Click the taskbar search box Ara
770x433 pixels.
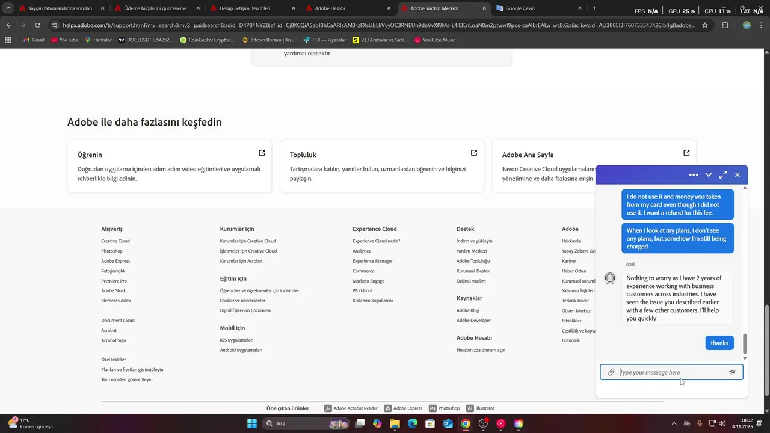coord(307,423)
